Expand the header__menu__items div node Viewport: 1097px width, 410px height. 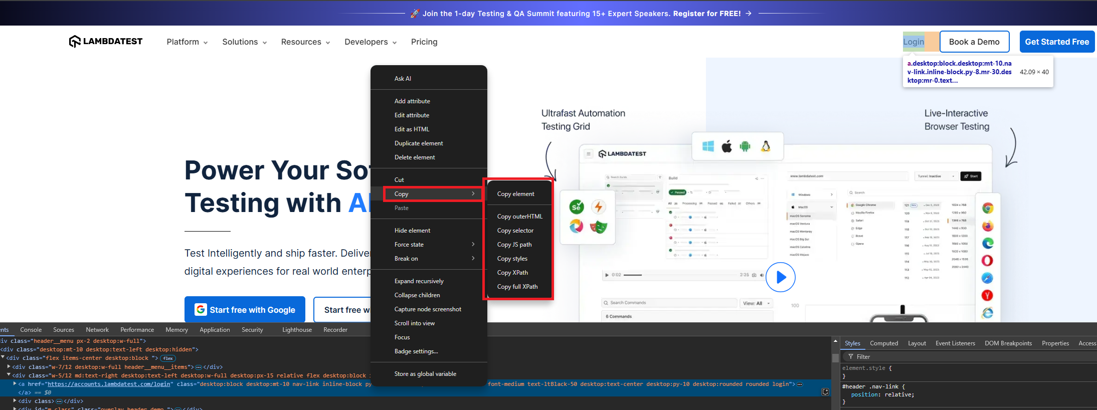(9, 367)
